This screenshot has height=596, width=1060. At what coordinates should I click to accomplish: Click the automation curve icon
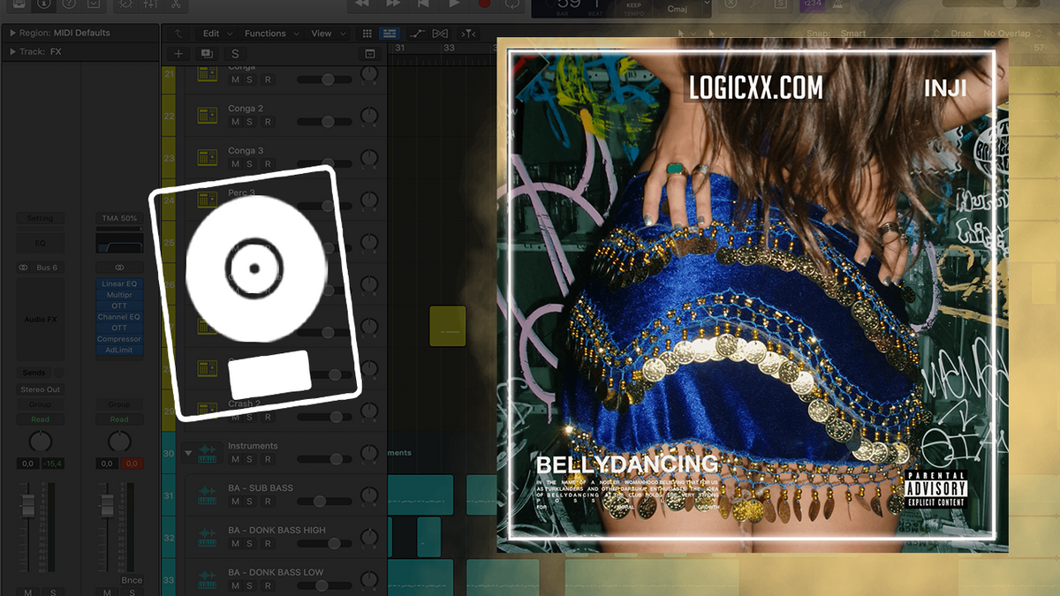(418, 34)
